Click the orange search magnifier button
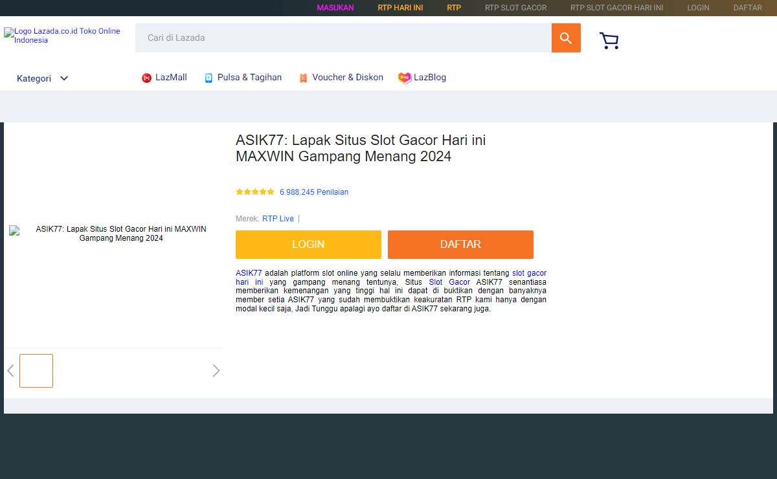 point(566,38)
